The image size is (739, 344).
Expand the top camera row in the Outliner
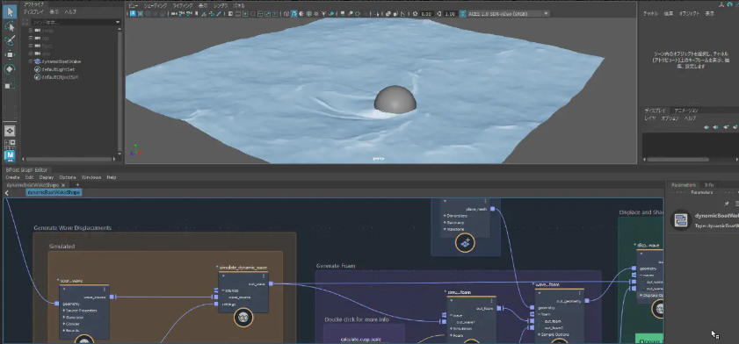click(31, 38)
